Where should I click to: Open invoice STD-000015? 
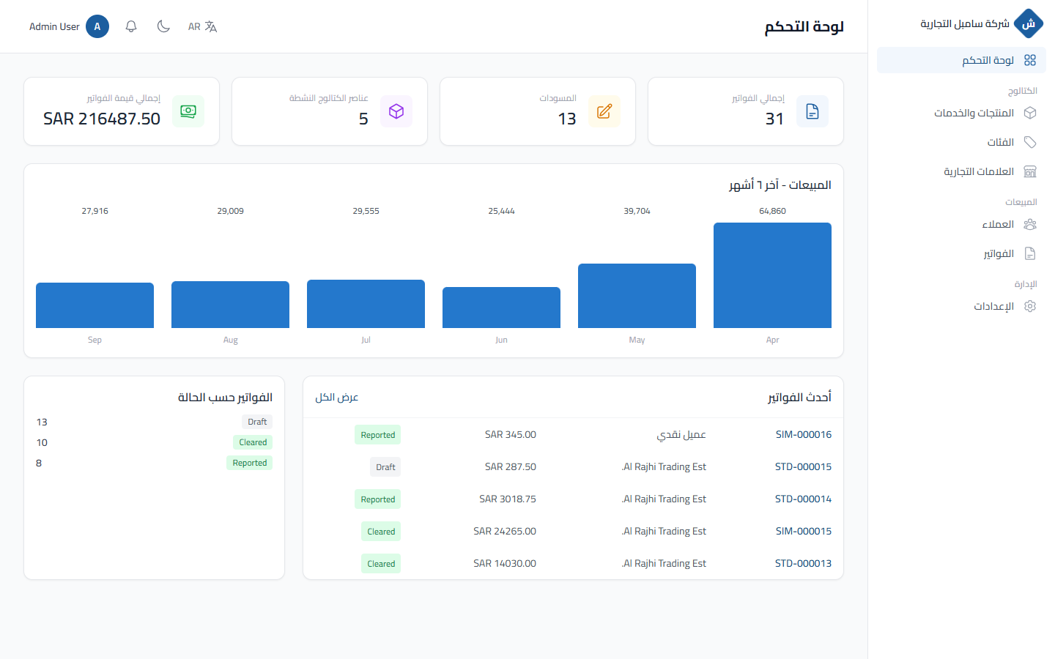[803, 466]
